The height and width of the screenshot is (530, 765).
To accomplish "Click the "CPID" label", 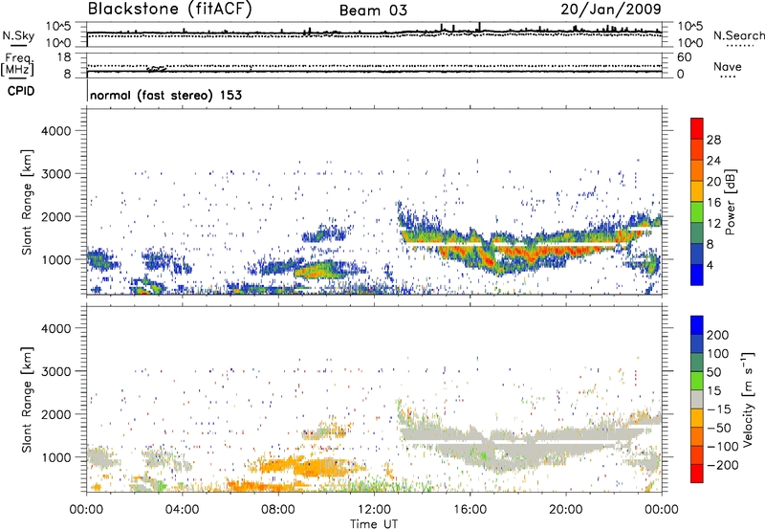I will point(21,91).
